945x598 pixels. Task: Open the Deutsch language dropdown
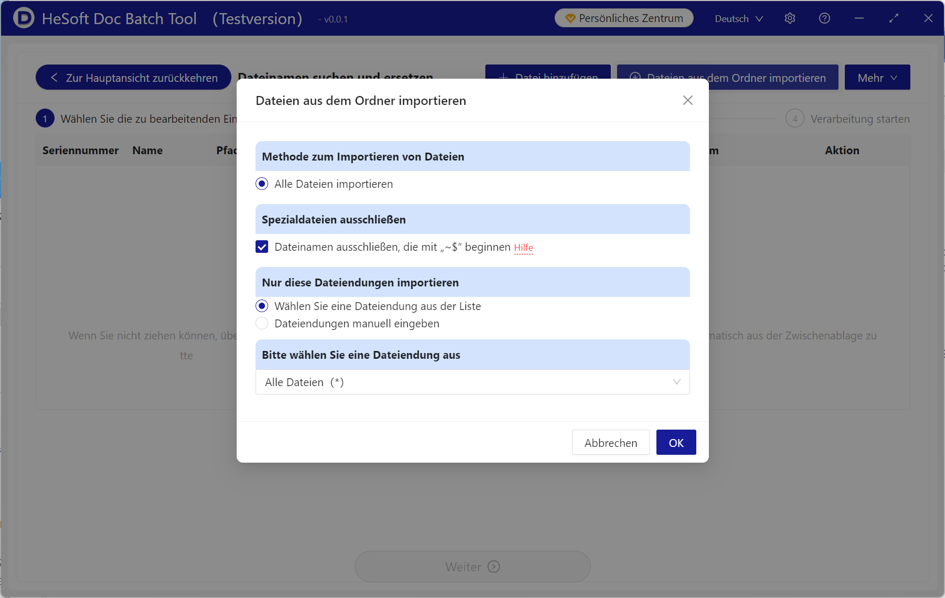point(739,19)
